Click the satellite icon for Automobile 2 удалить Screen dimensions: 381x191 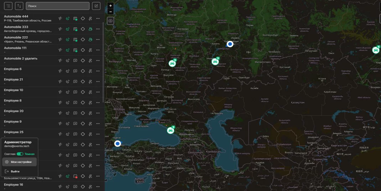68,60
